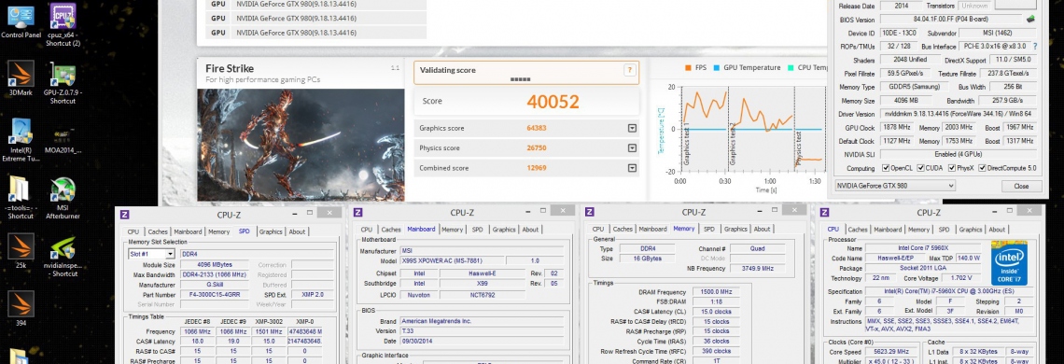Switch to Caches tab in the SPD CPU-Z window
Screen dimensions: 1064x364
[x=157, y=231]
